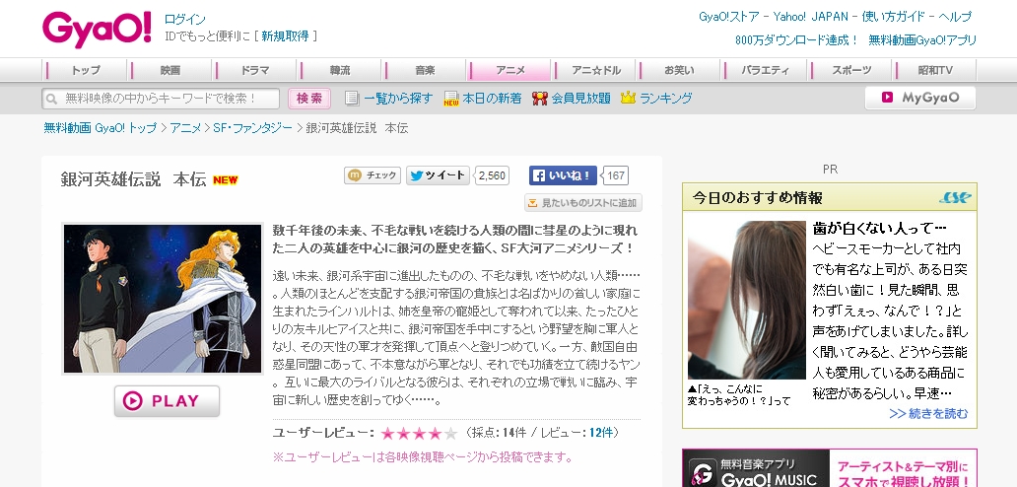The image size is (1017, 487).
Task: Click the ad network logo in 今日のおすすめ情報
Action: point(955,198)
